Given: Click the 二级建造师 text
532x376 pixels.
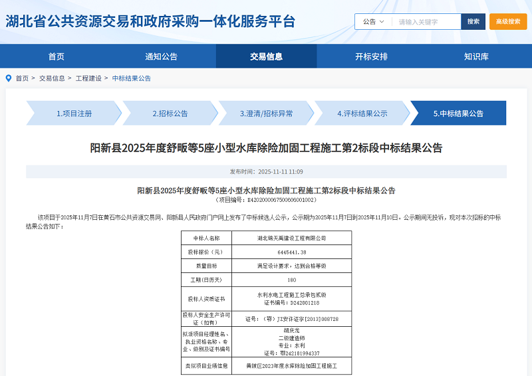Looking at the screenshot, I should (x=291, y=338).
